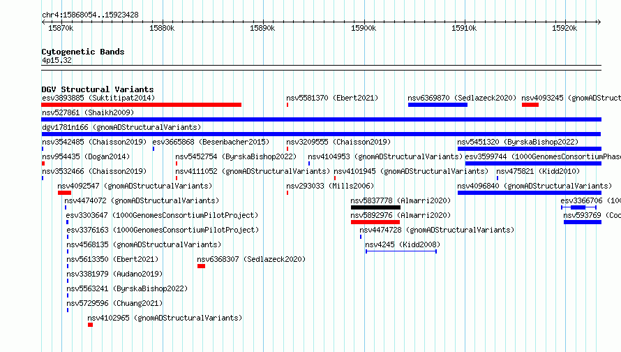Click the Cytogenetic Bands track title
621x352 pixels.
(x=83, y=52)
